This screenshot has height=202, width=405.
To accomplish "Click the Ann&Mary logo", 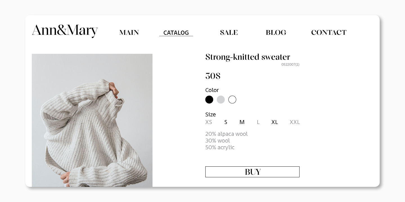I will pyautogui.click(x=65, y=31).
